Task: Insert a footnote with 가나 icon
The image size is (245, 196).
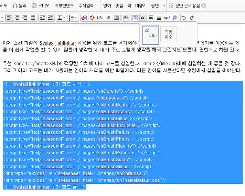Action: 167,18
